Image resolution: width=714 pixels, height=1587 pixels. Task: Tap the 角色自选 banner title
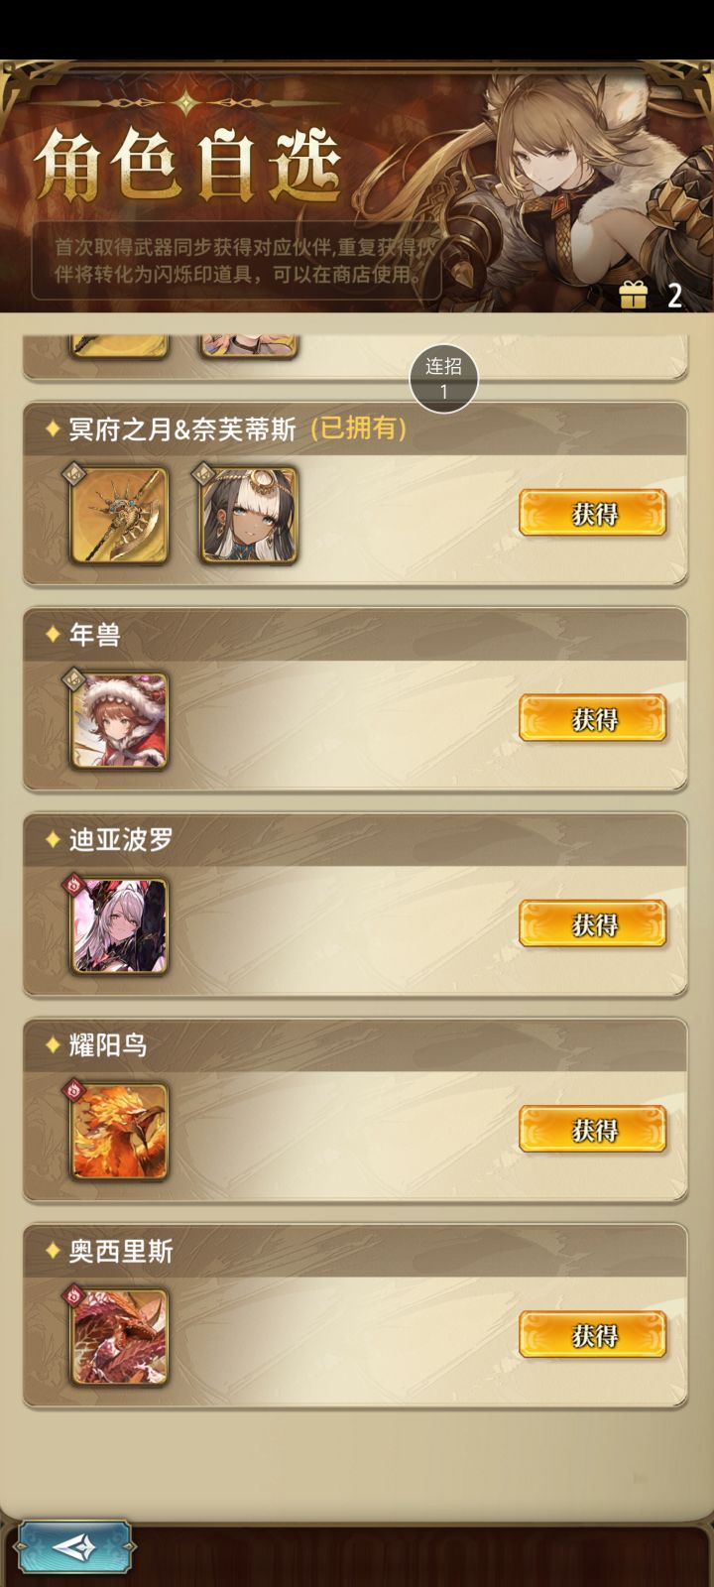[x=188, y=164]
